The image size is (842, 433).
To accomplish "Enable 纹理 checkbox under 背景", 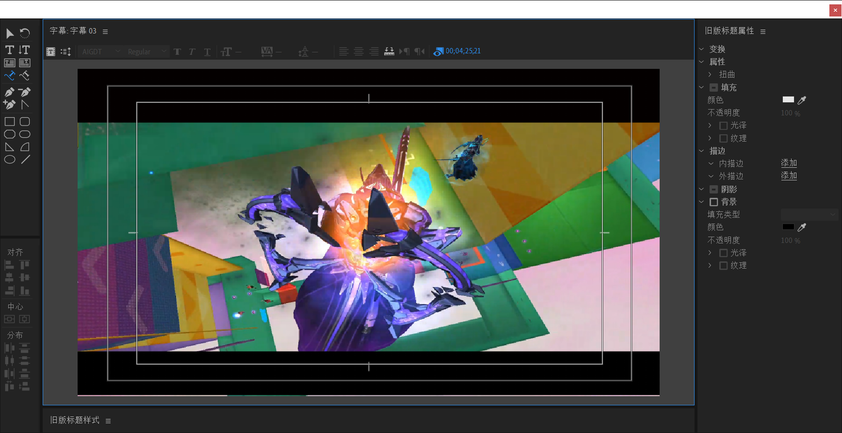I will [x=723, y=266].
